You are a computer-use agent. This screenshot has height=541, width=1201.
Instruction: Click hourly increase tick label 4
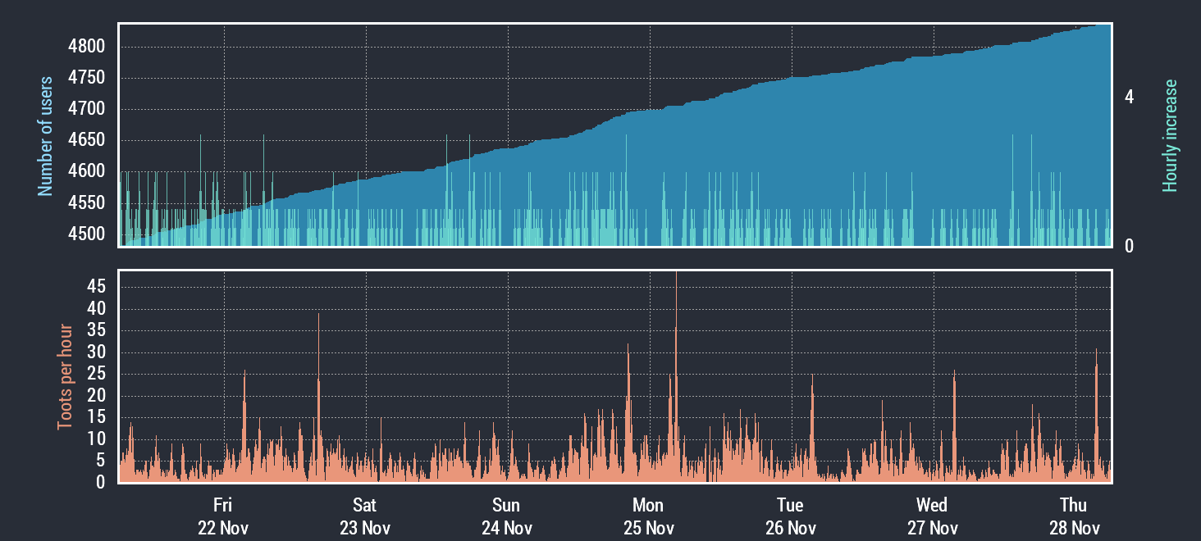coord(1129,97)
